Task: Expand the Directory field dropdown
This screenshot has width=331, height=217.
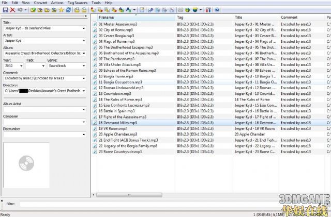Action: coord(84,91)
